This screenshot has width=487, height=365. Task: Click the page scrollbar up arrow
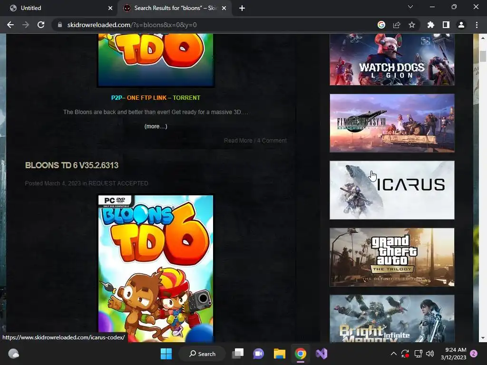coord(483,38)
